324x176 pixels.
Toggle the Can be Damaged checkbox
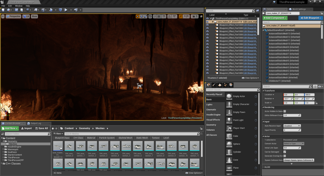(284, 152)
